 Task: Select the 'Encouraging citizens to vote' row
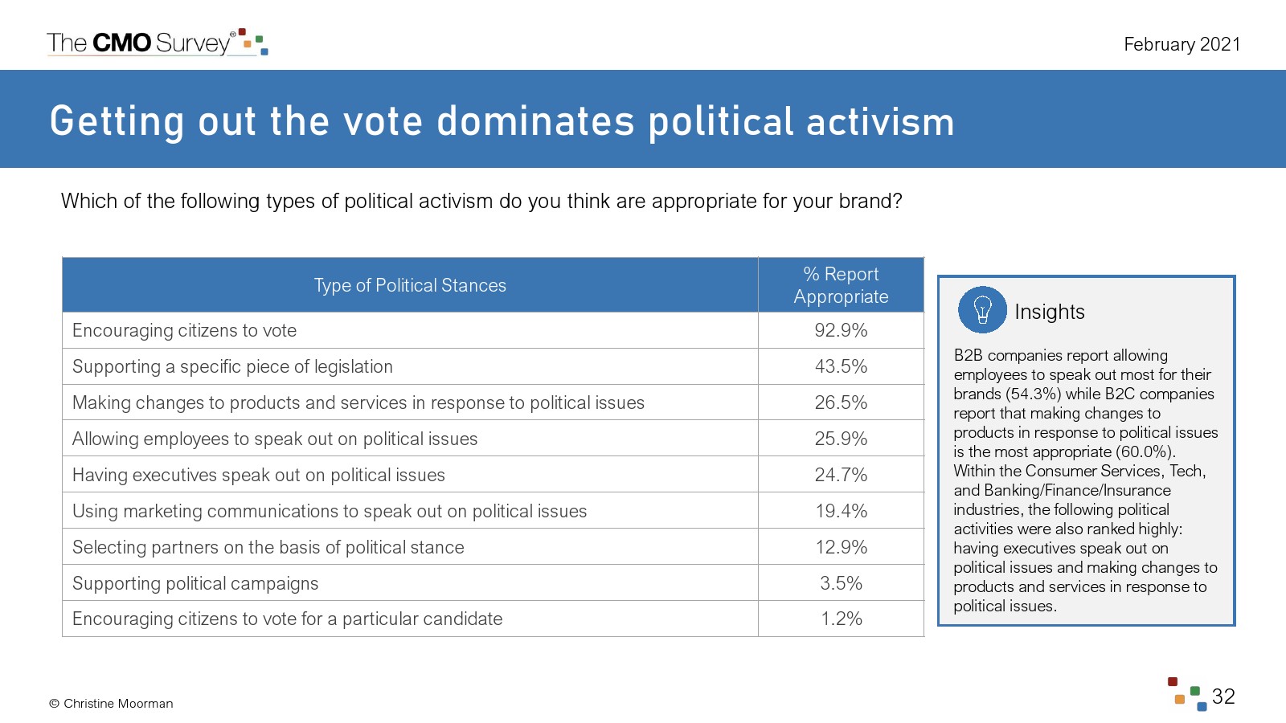tap(185, 330)
